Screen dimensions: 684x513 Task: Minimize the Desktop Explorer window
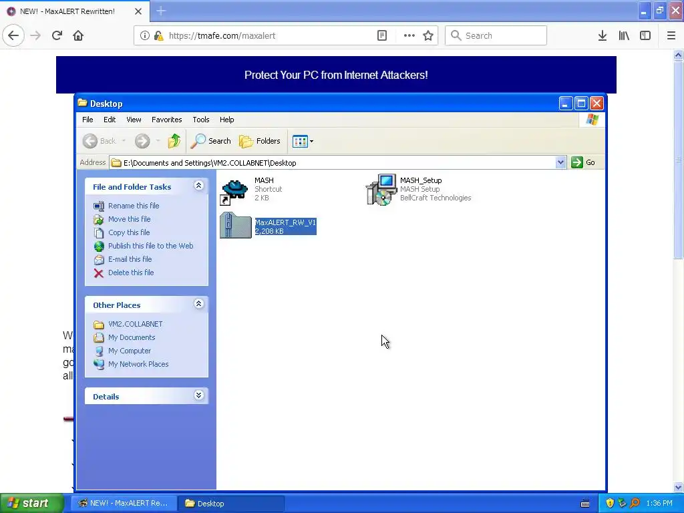click(x=565, y=104)
